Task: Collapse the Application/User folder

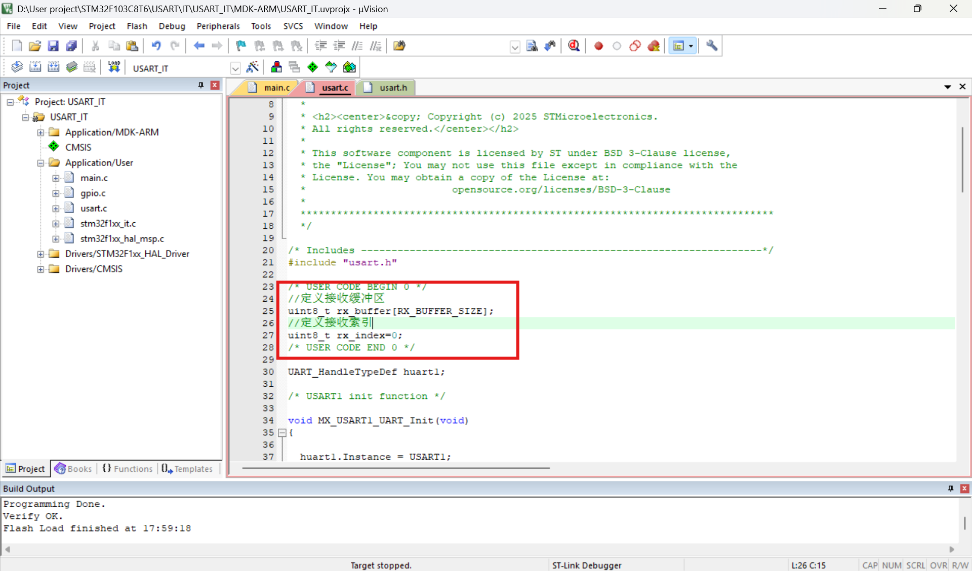Action: [x=40, y=163]
